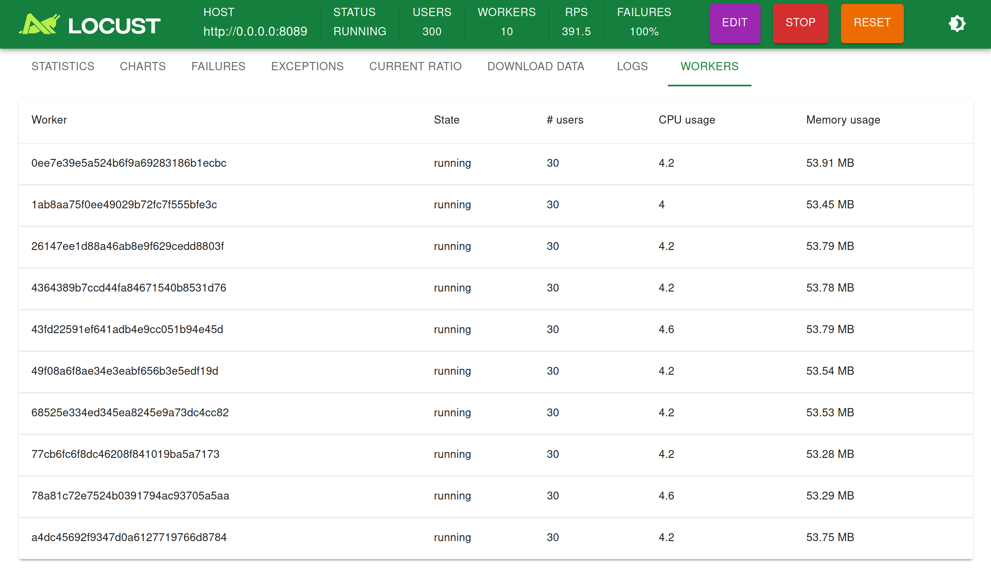Select the active Workers tab

point(709,66)
